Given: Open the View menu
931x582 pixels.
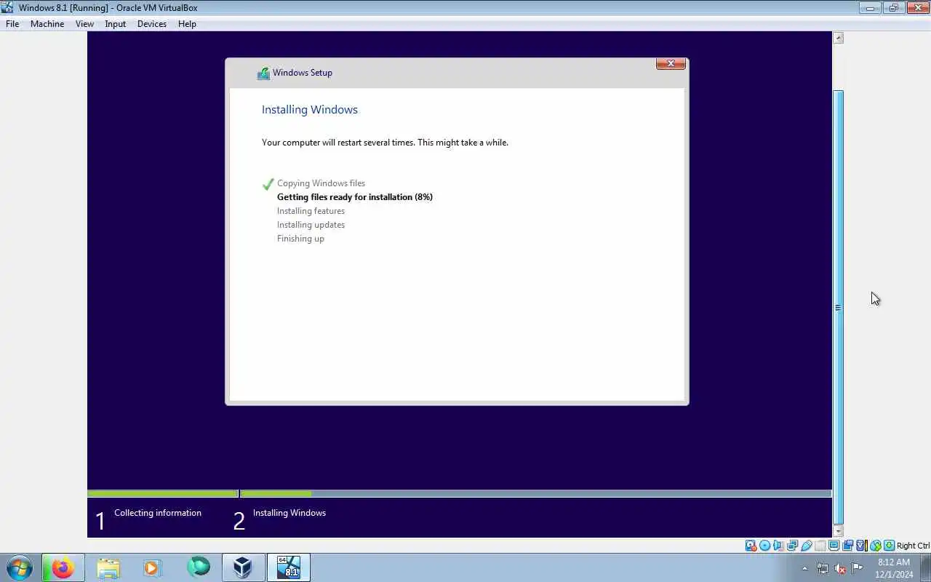Looking at the screenshot, I should [x=84, y=24].
